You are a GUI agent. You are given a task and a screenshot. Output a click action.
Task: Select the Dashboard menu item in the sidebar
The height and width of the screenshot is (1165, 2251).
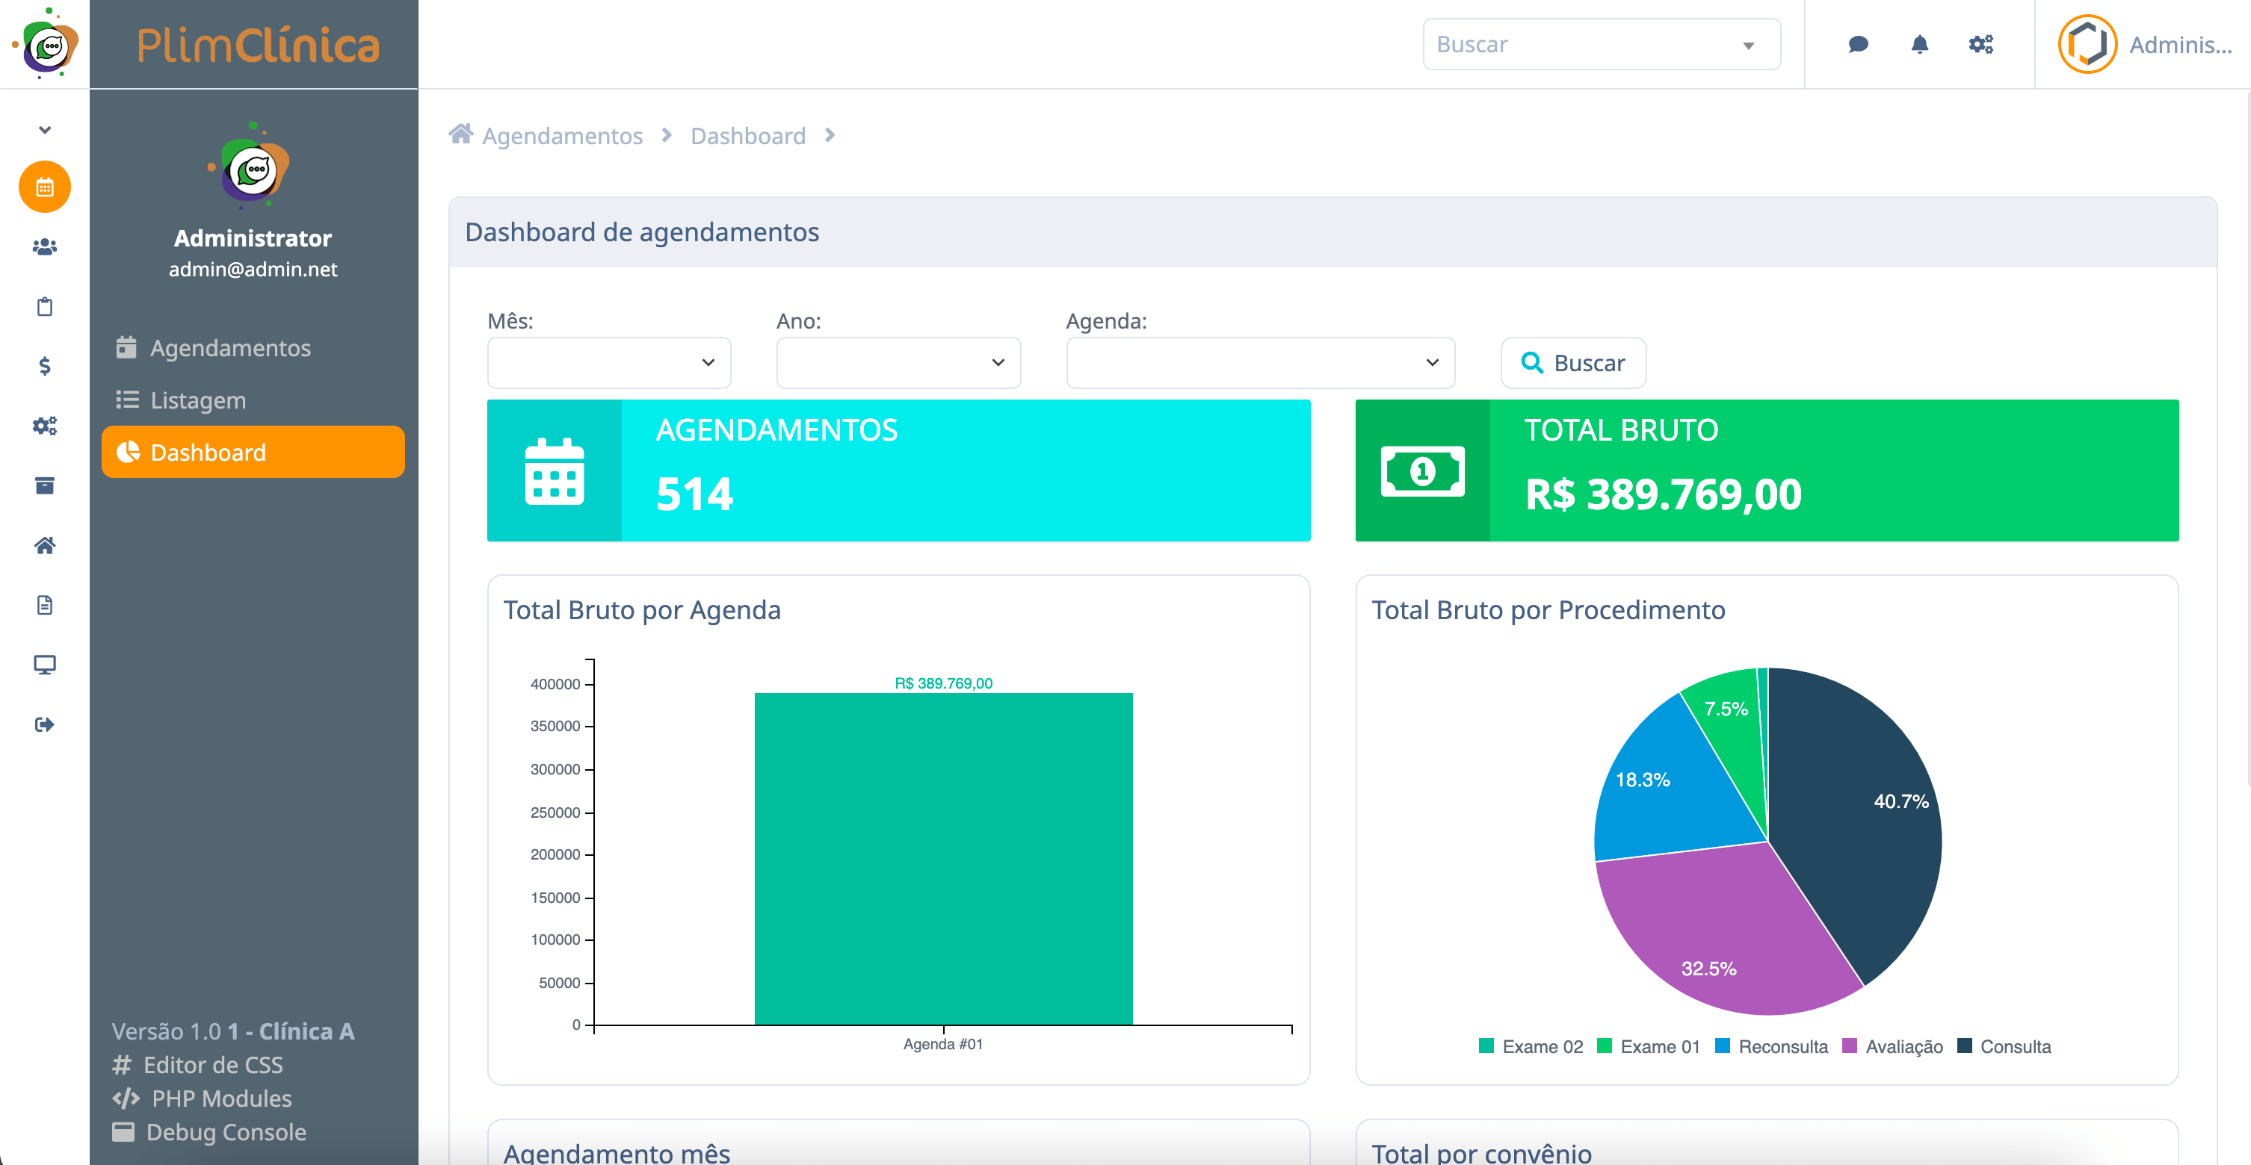tap(253, 453)
